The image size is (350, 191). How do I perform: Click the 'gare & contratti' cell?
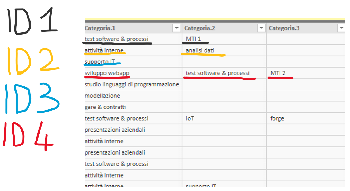[134, 107]
